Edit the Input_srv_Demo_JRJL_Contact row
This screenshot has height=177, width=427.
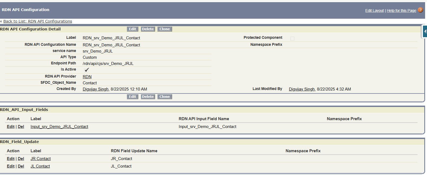tap(11, 127)
